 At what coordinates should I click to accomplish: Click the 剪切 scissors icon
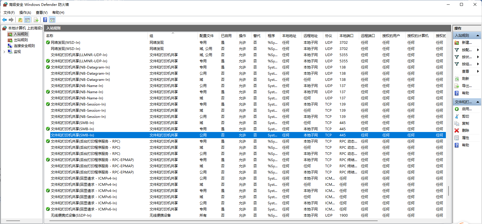[457, 116]
